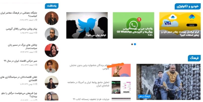203x102 pixels.
Task: Open the خودرو و تکنولوژی section tab
Action: coord(188,7)
